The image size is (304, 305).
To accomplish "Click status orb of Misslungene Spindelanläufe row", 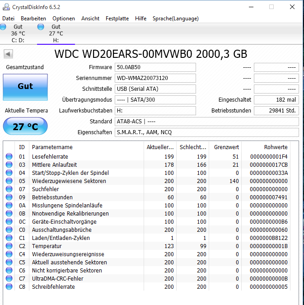I will tap(9, 205).
